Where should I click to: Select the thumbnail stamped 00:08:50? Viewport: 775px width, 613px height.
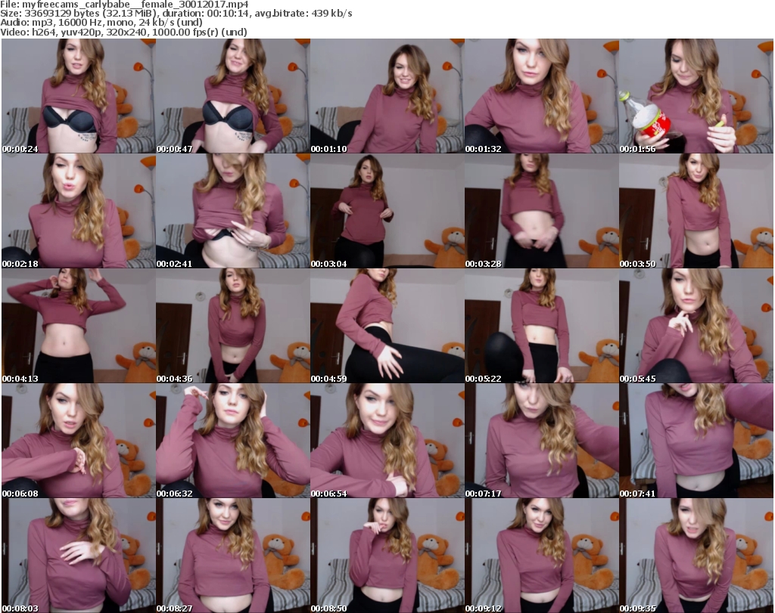387,556
